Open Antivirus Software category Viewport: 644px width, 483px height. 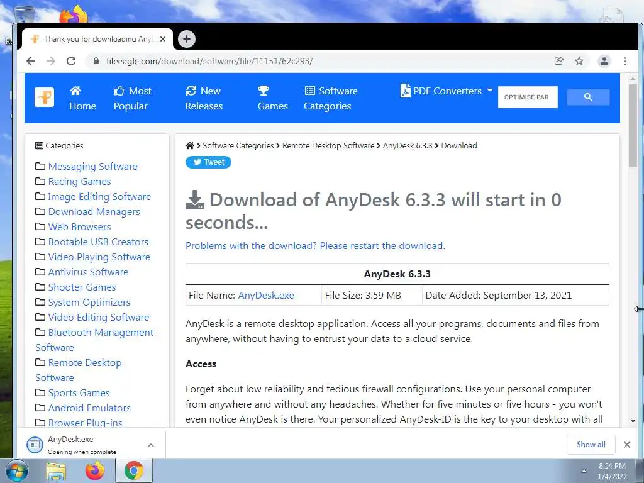(x=88, y=272)
